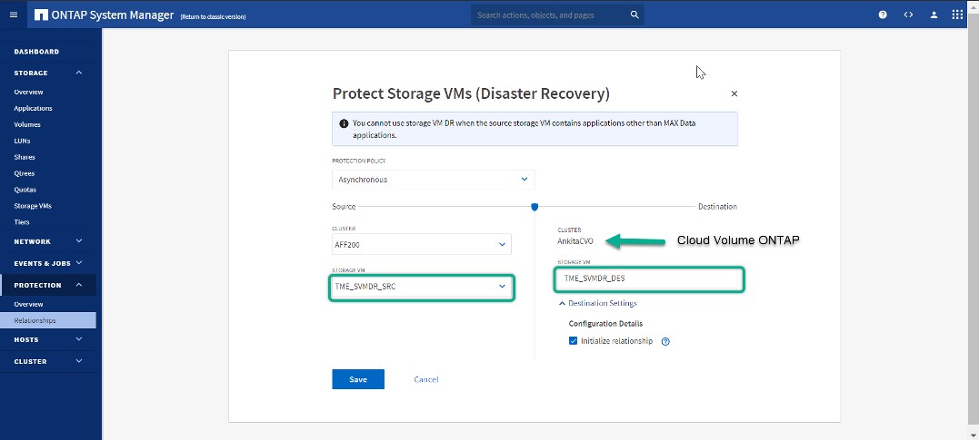Screen dimensions: 979x440
Task: Open the source Storage VM dropdown
Action: click(421, 286)
